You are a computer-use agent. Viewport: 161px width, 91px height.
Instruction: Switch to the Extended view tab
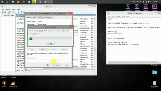coord(20,71)
